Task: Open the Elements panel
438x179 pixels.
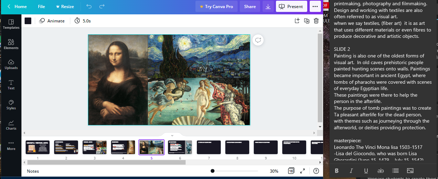Action: 11,44
